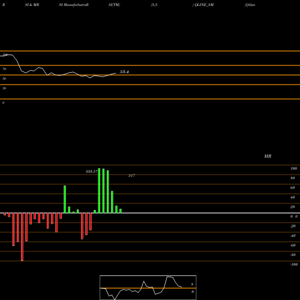This screenshot has height=300, width=300.
Task: Click the 30 level label on RSI chart
Action: coord(4,88)
